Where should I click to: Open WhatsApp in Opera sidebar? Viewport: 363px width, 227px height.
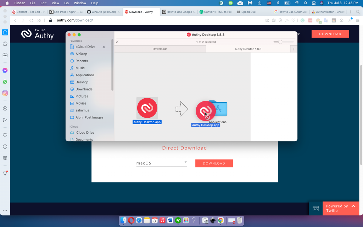click(5, 82)
